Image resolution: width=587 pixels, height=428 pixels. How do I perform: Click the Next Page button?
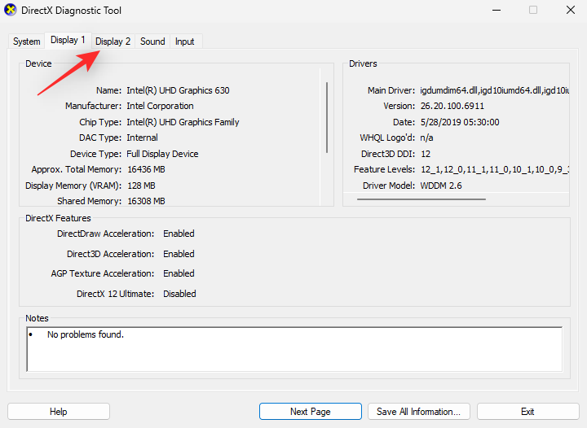pyautogui.click(x=311, y=412)
